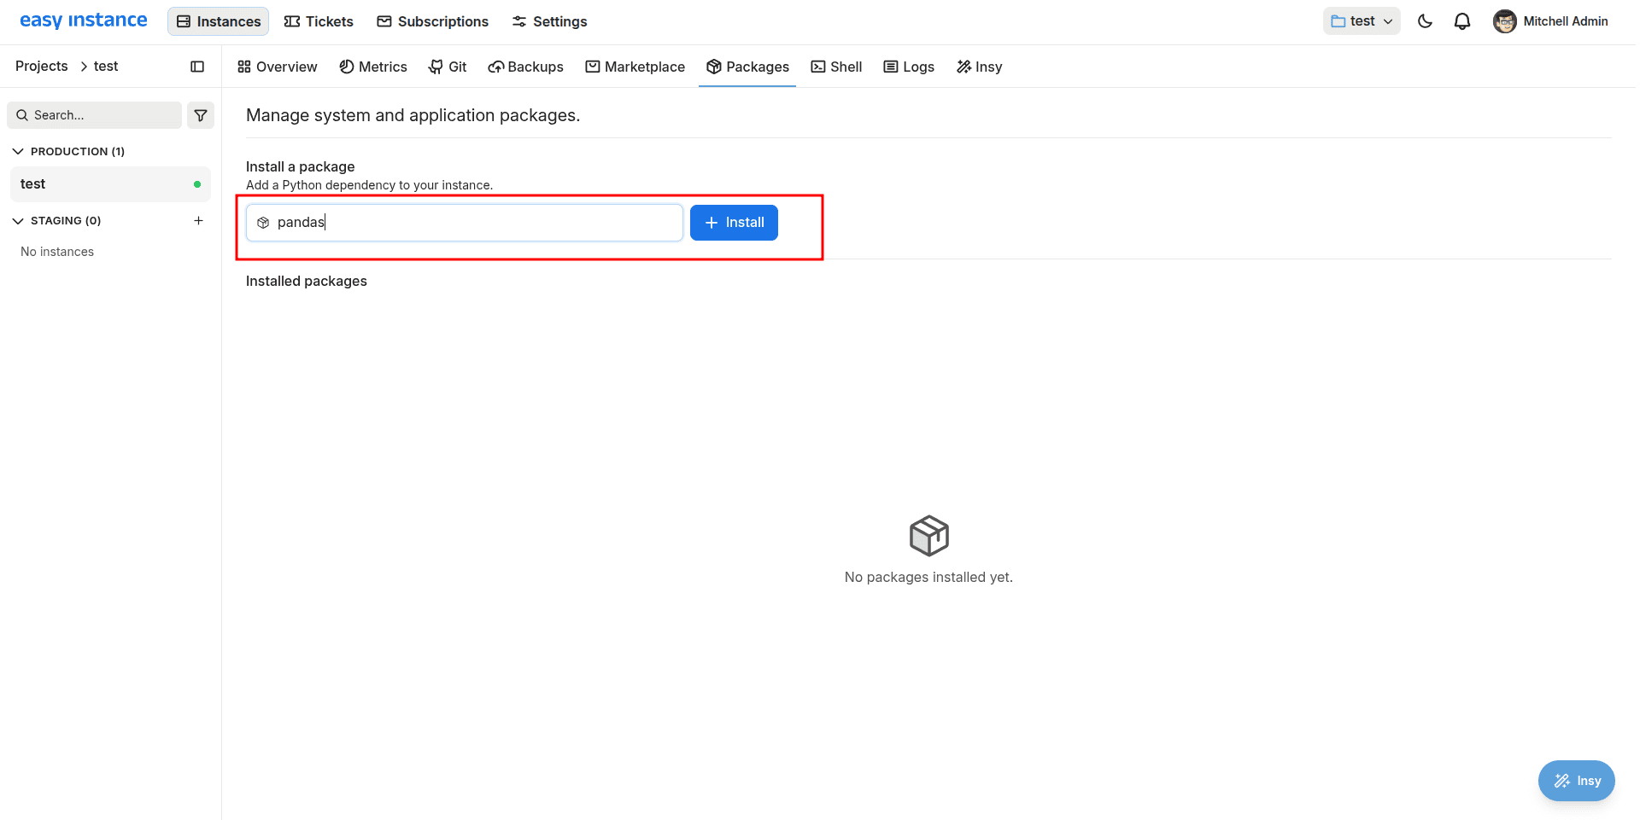This screenshot has height=820, width=1640.
Task: Open the Backups tab
Action: [x=525, y=67]
